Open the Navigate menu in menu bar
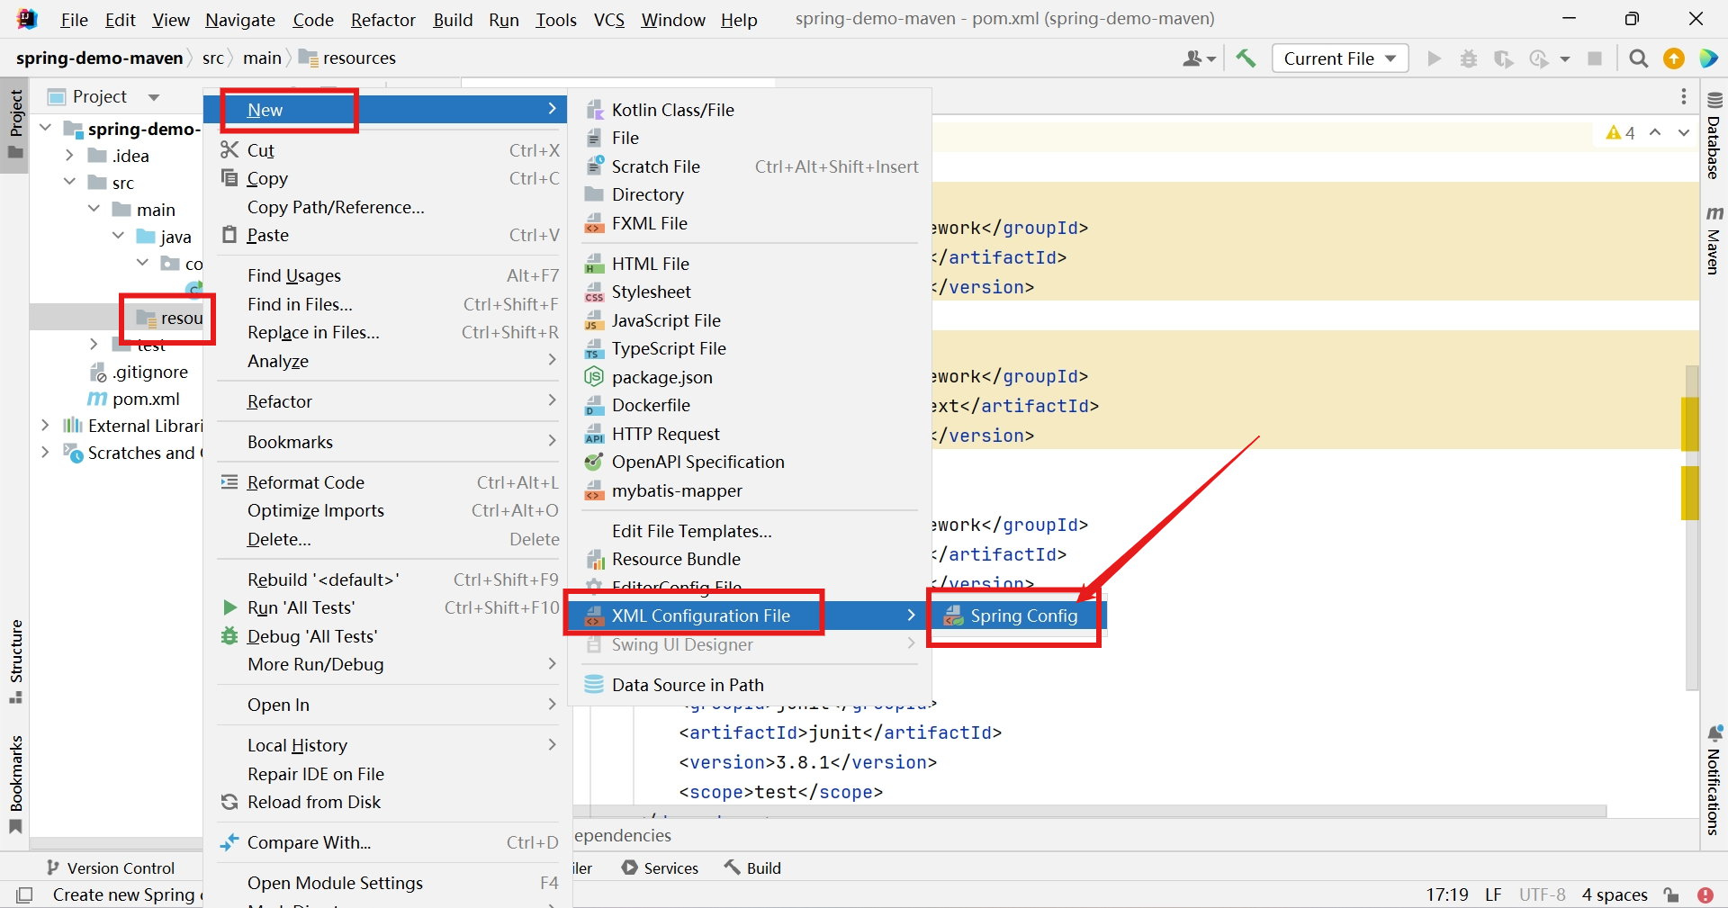Screen dimensions: 1728x908 click(239, 20)
